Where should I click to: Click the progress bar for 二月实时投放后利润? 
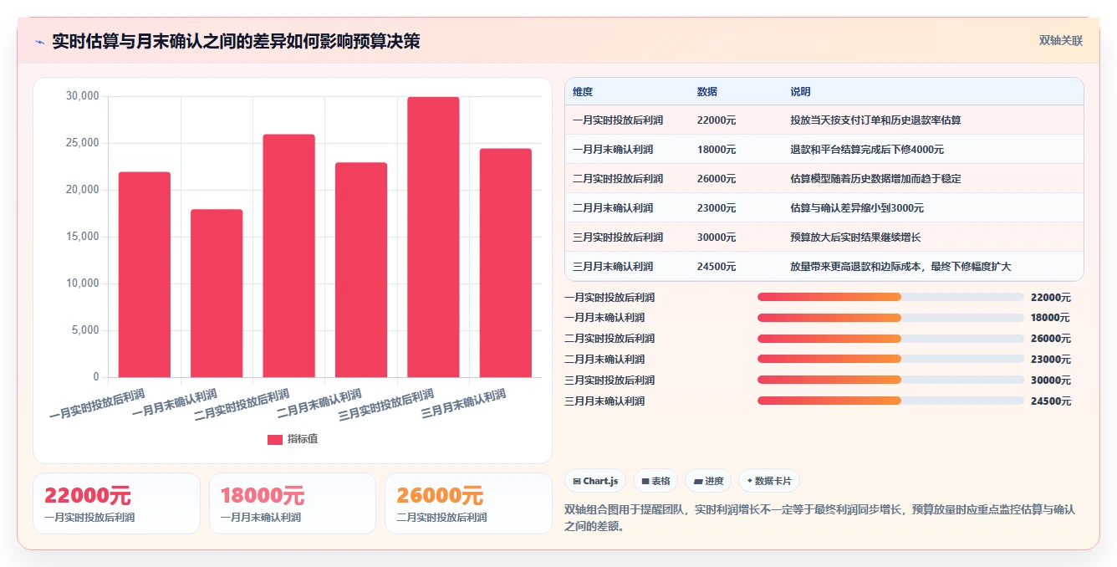[890, 339]
